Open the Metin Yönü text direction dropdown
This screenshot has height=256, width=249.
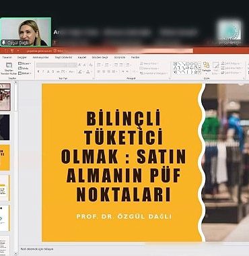[149, 64]
